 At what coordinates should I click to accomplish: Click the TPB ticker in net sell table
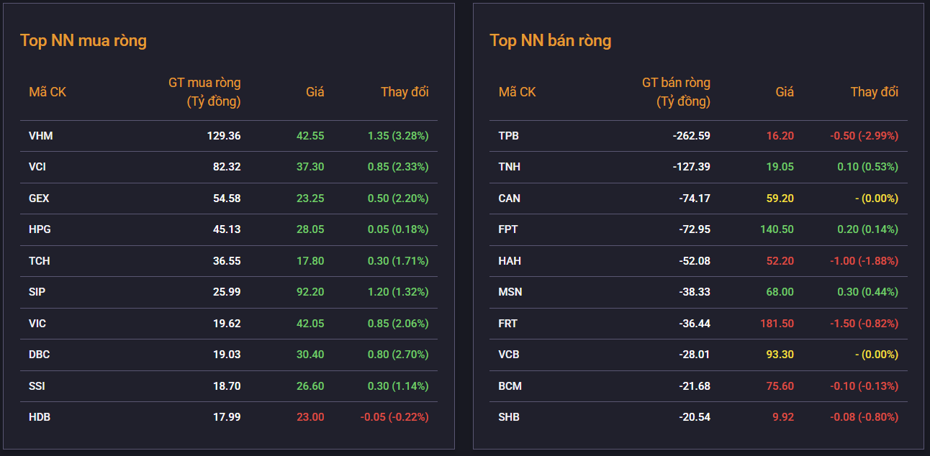(509, 136)
